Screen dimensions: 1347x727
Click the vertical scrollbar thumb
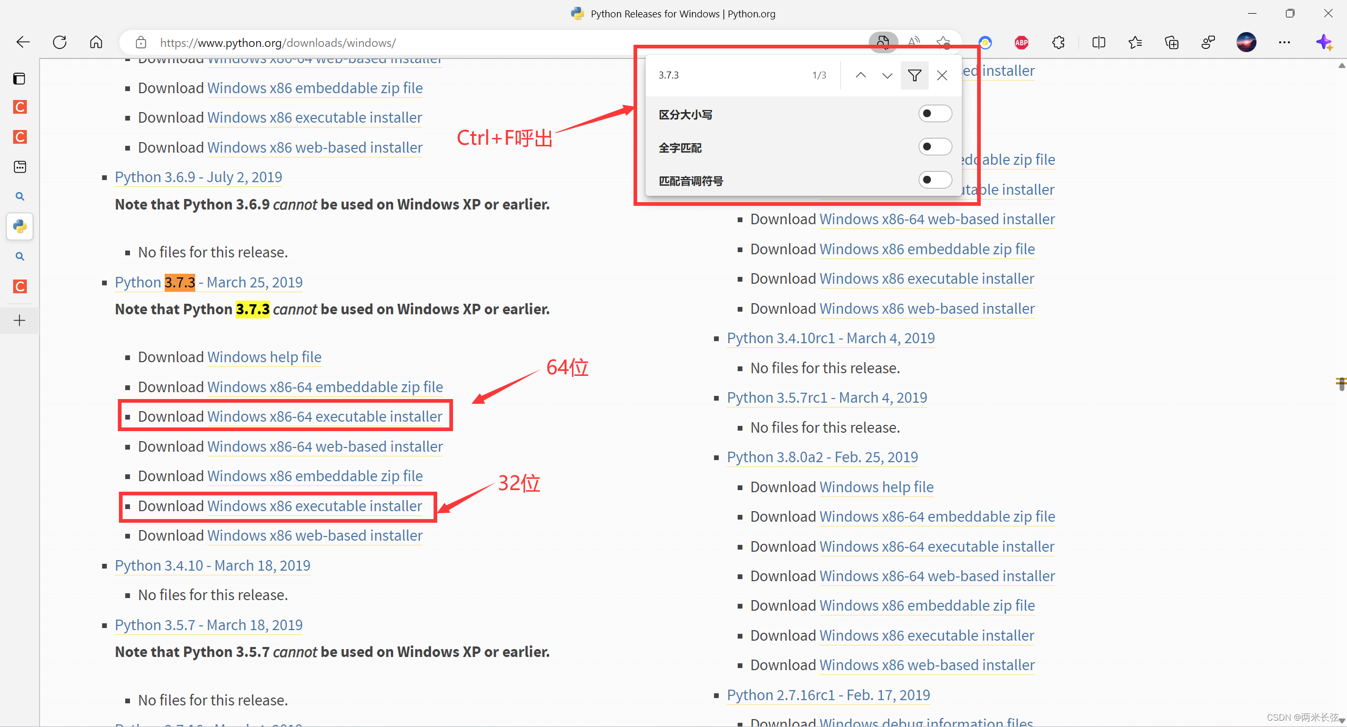(x=1342, y=384)
